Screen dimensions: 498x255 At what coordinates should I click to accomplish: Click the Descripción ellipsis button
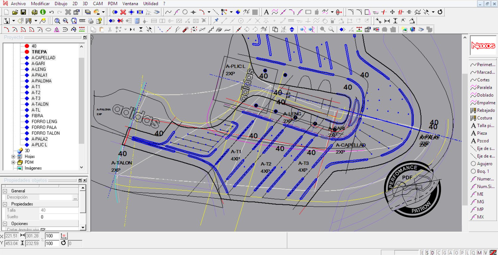(75, 197)
